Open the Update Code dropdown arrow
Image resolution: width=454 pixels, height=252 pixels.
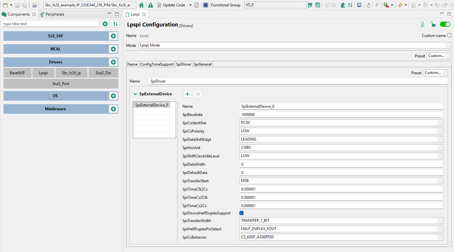(190, 5)
